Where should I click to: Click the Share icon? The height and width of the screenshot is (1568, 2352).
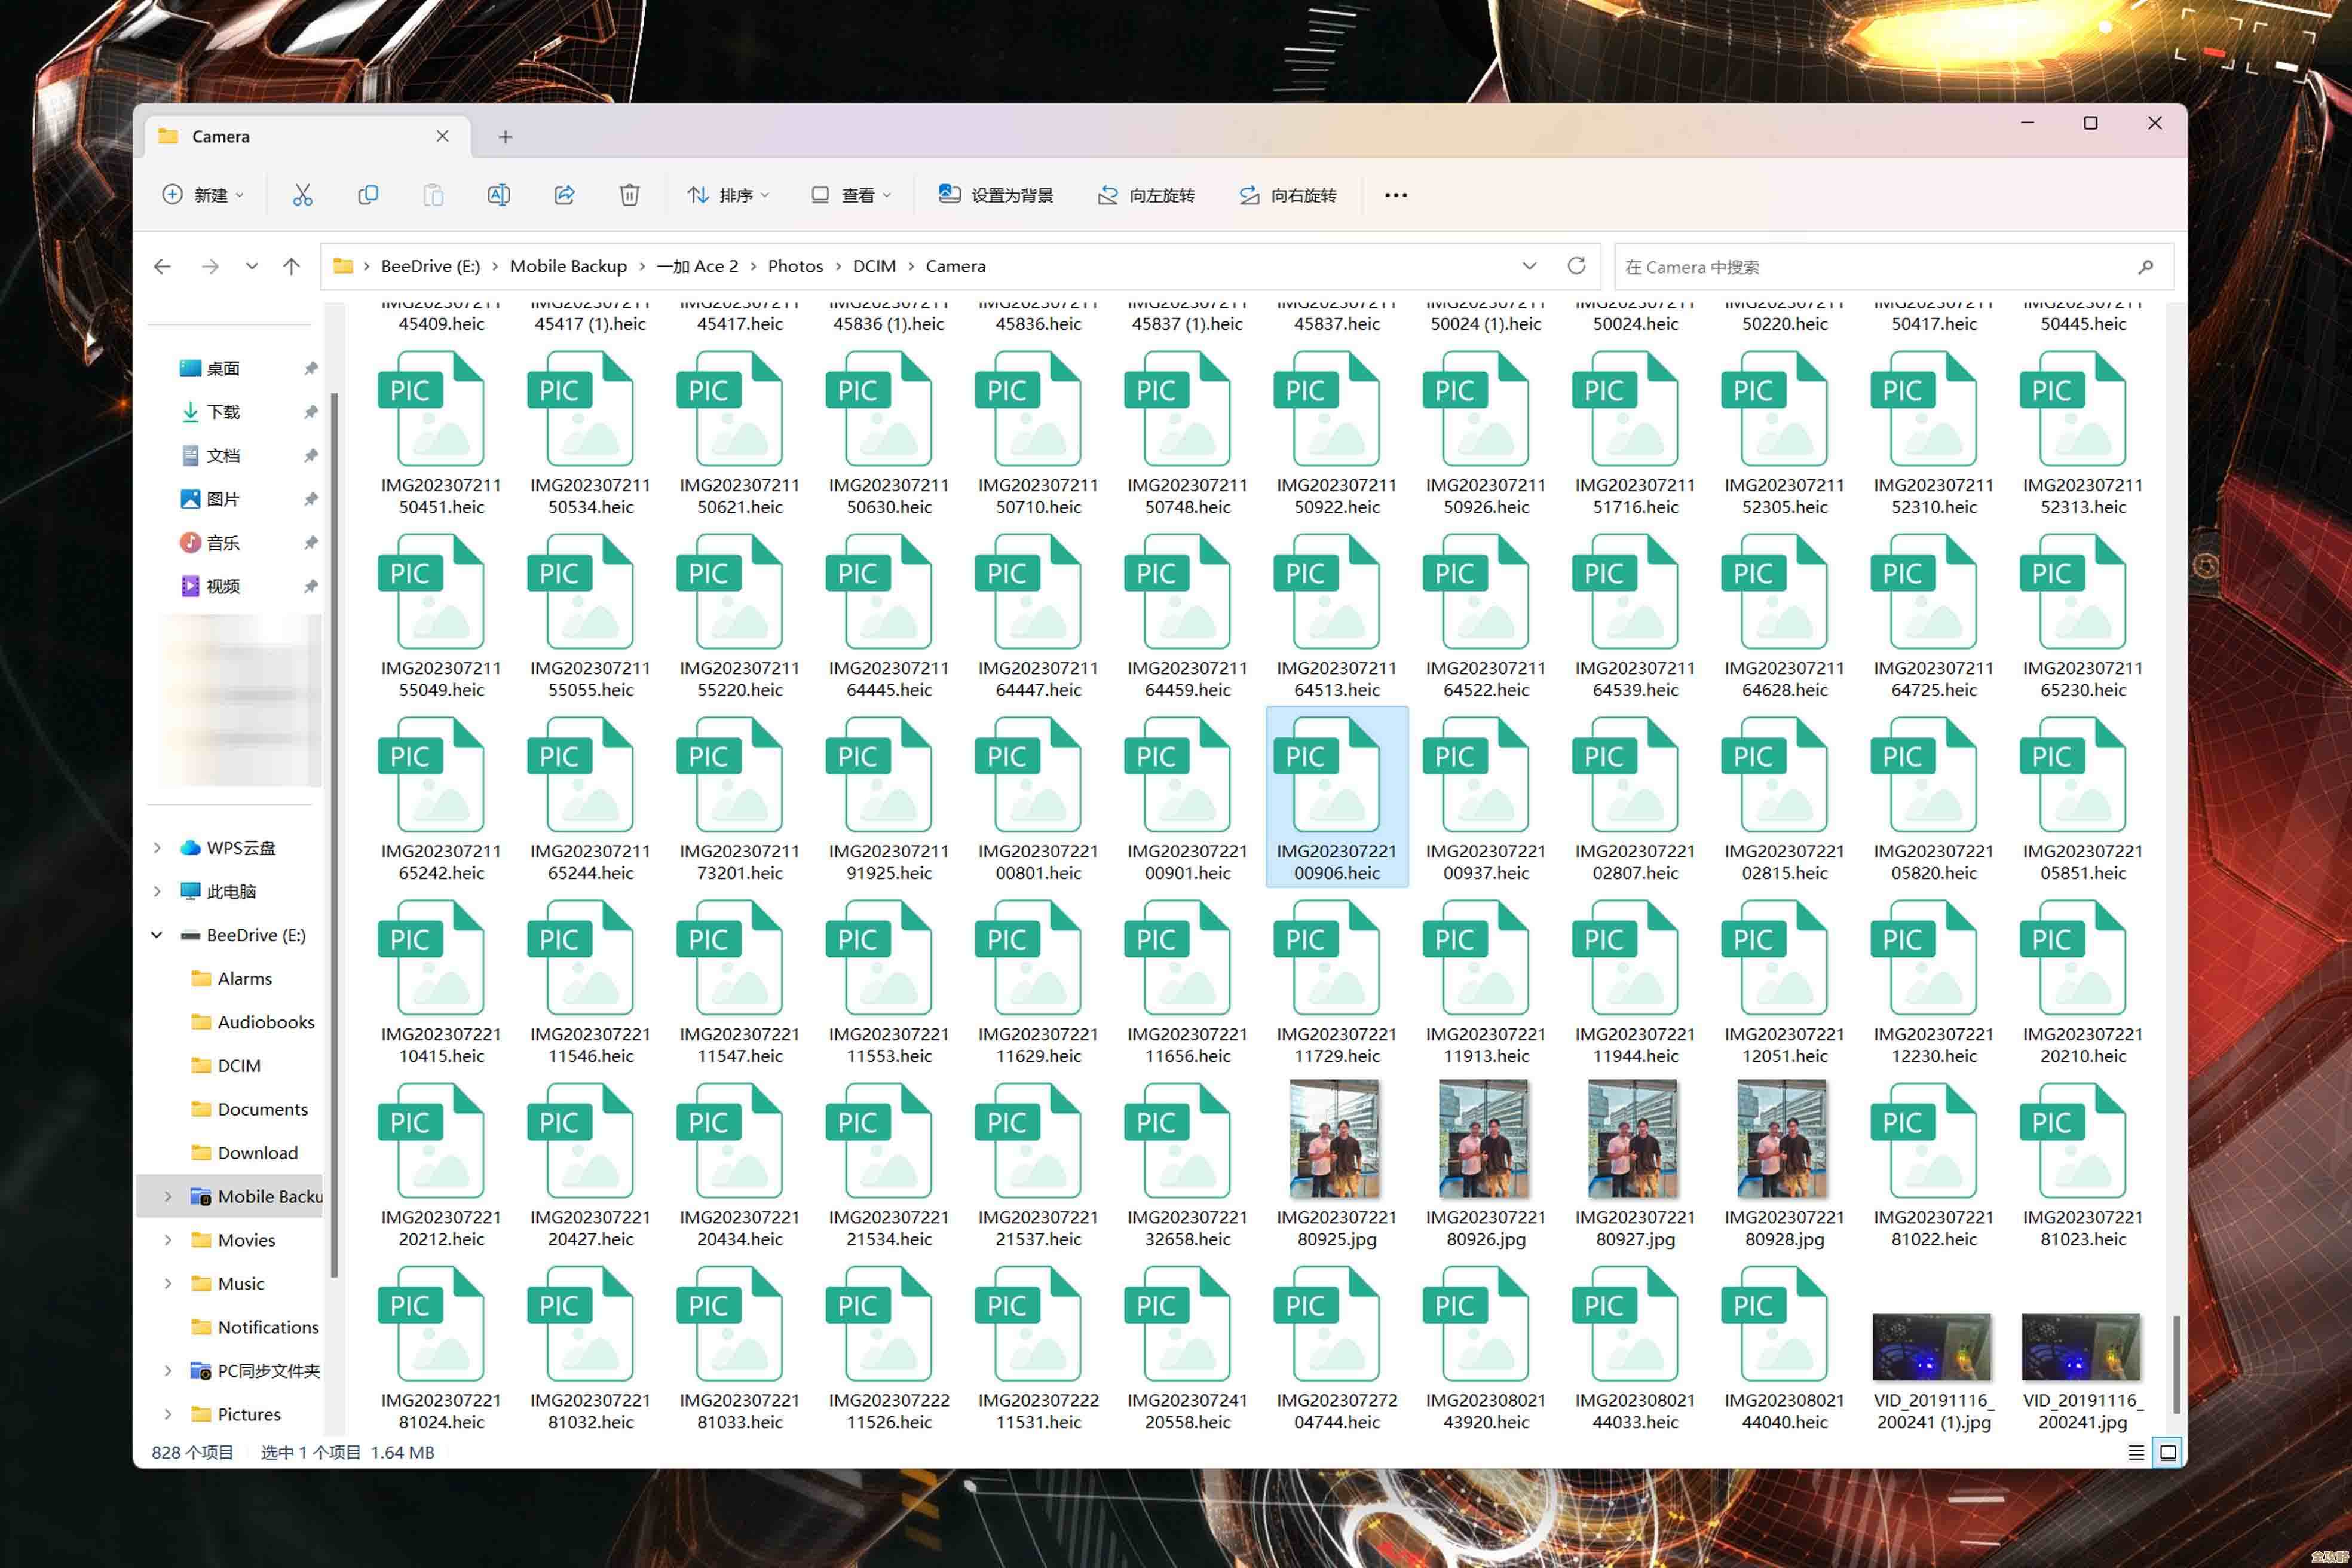click(564, 195)
